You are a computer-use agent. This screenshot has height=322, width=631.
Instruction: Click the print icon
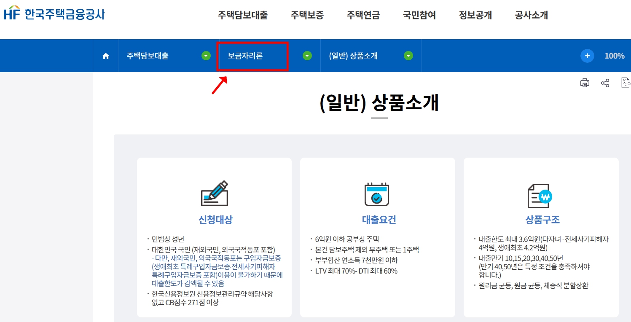[x=585, y=83]
